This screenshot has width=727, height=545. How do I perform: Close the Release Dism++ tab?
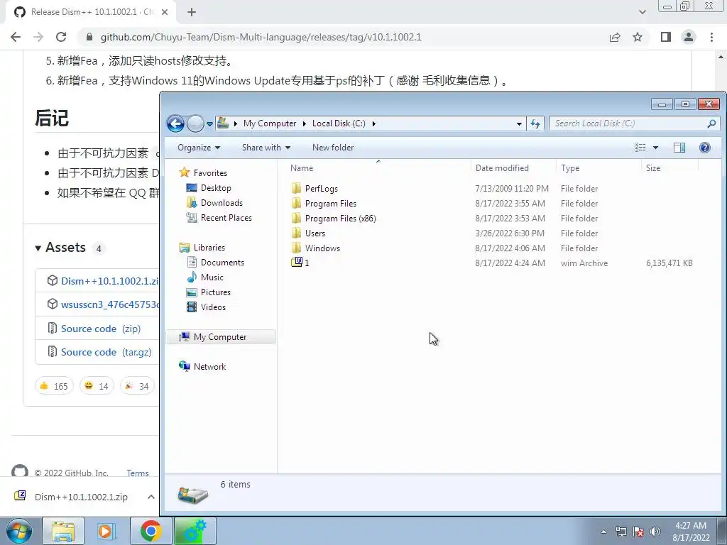pos(165,12)
